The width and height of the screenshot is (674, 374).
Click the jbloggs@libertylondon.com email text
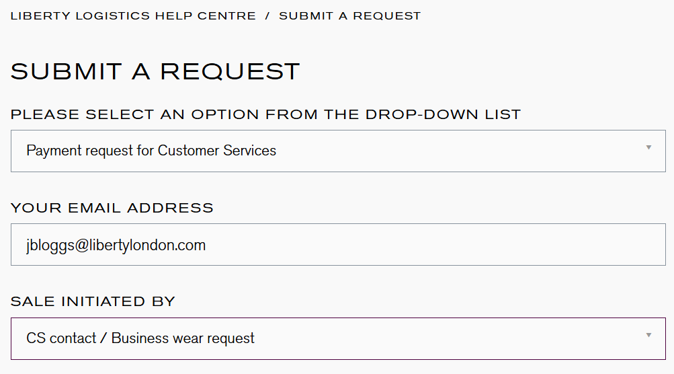tap(116, 245)
